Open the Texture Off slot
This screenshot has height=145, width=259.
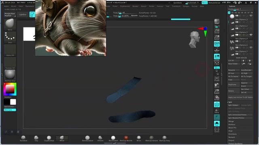[10, 63]
